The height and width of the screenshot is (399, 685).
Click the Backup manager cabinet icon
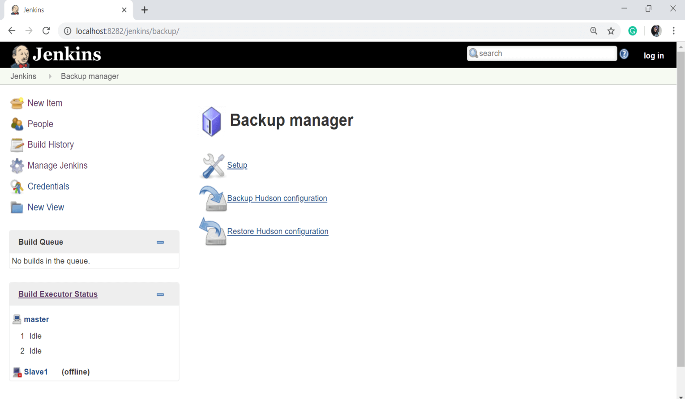[x=211, y=121]
